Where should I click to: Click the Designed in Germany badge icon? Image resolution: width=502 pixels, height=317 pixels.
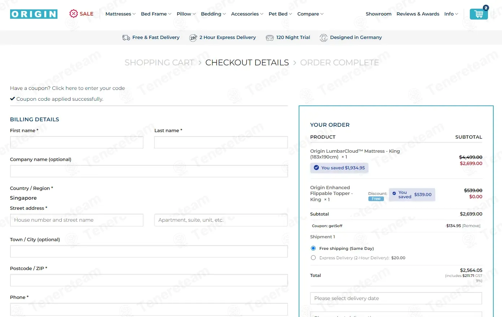pyautogui.click(x=324, y=38)
